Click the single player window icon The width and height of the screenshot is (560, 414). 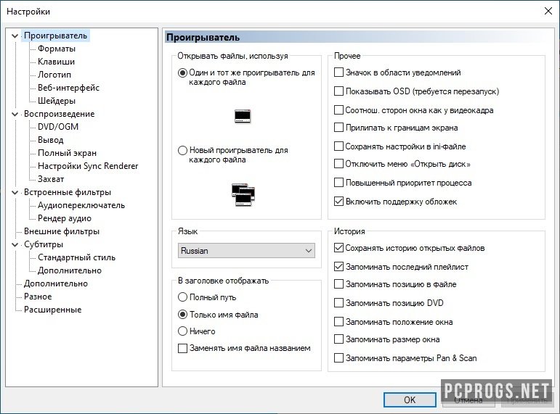click(x=243, y=115)
